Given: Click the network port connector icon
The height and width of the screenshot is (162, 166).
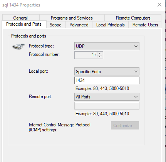Looking at the screenshot, I should tap(18, 46).
